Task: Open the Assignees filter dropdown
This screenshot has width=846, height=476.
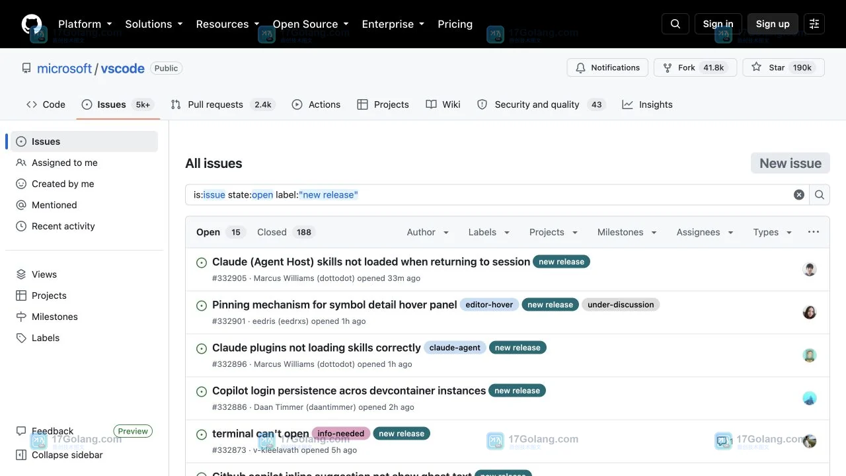Action: click(705, 232)
